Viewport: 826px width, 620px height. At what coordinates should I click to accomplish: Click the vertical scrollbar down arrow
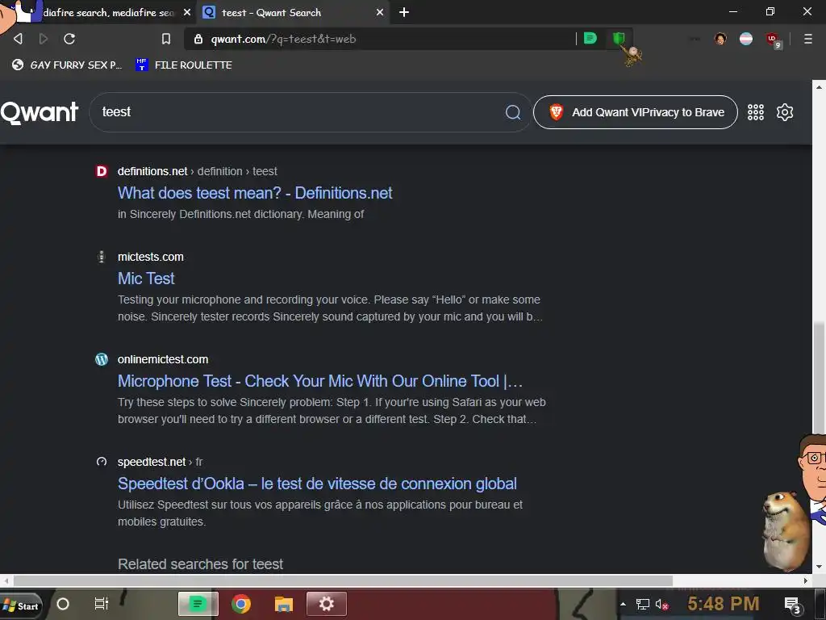820,567
